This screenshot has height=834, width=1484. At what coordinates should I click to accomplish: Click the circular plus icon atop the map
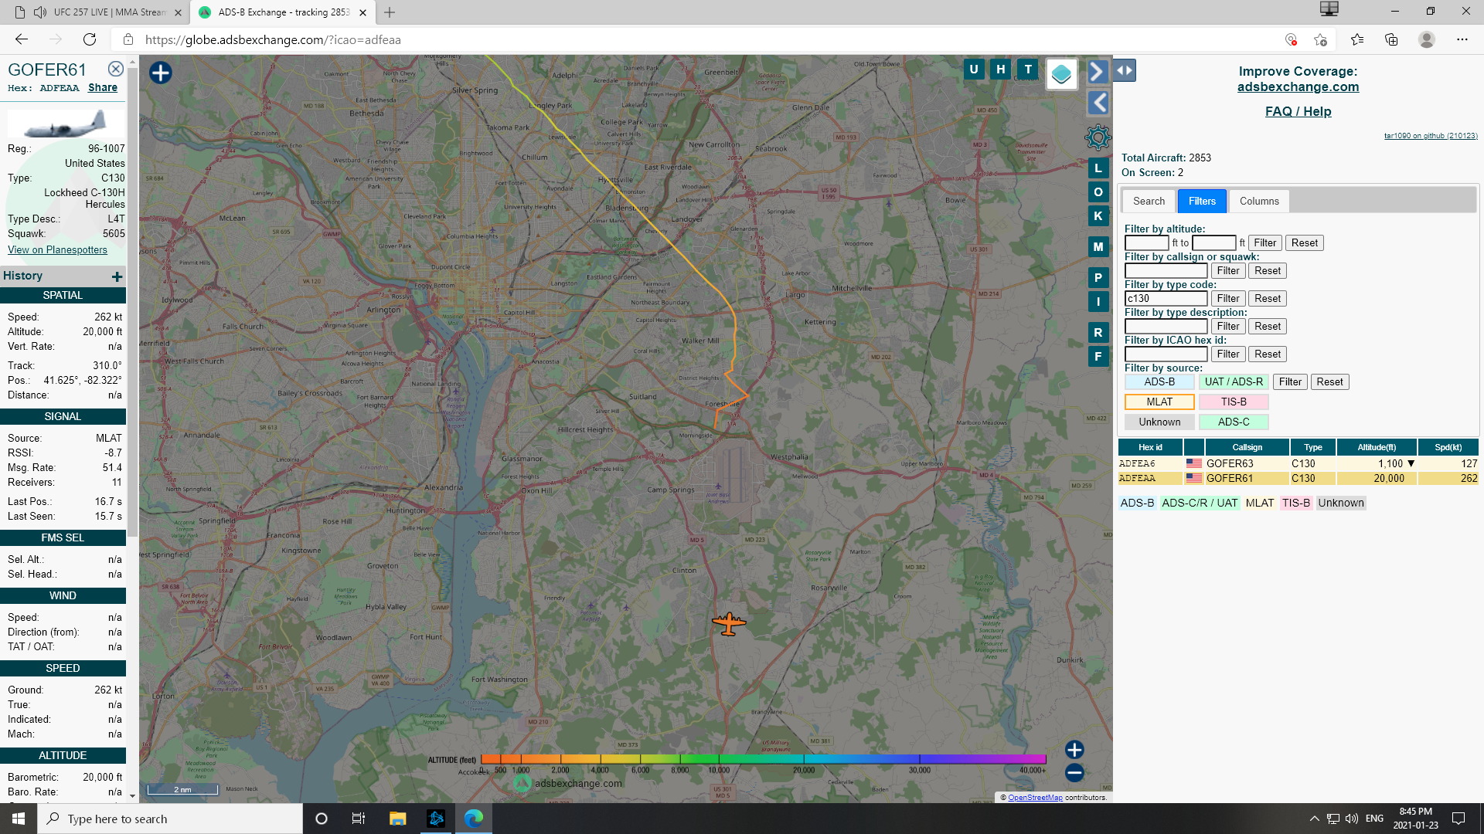(161, 73)
